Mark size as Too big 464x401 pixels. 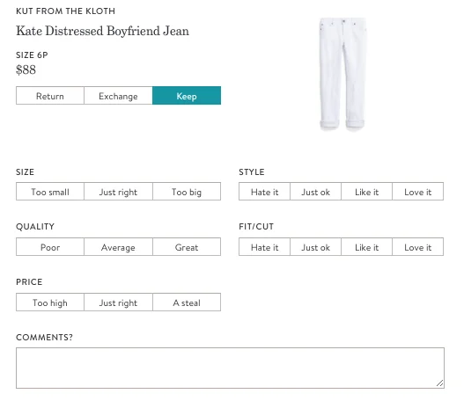point(187,192)
